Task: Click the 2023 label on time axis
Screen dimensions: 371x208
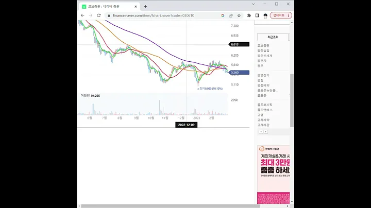Action: click(x=197, y=118)
